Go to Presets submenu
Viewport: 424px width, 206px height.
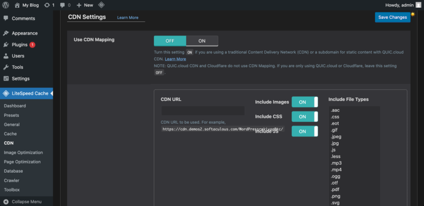[x=11, y=115]
